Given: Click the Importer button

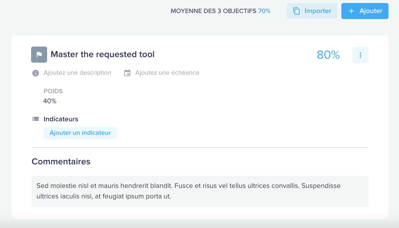Looking at the screenshot, I should coord(312,11).
